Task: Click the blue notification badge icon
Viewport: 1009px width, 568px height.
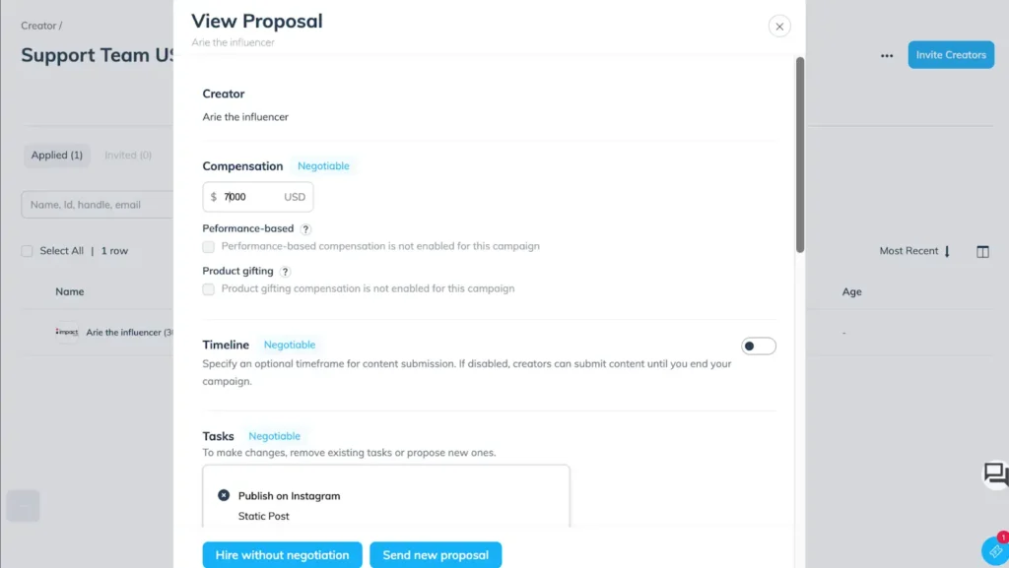Action: coord(994,550)
